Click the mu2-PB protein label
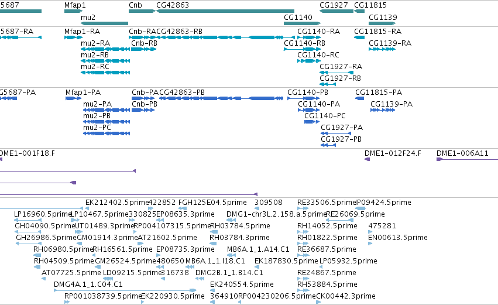This screenshot has width=498, height=305. (x=97, y=116)
